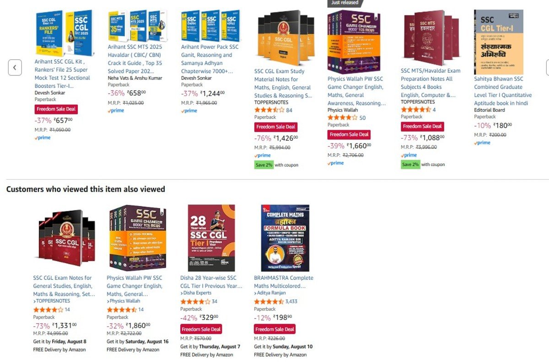Open Aditya Ranjan author link
This screenshot has height=364, width=549.
pos(270,293)
